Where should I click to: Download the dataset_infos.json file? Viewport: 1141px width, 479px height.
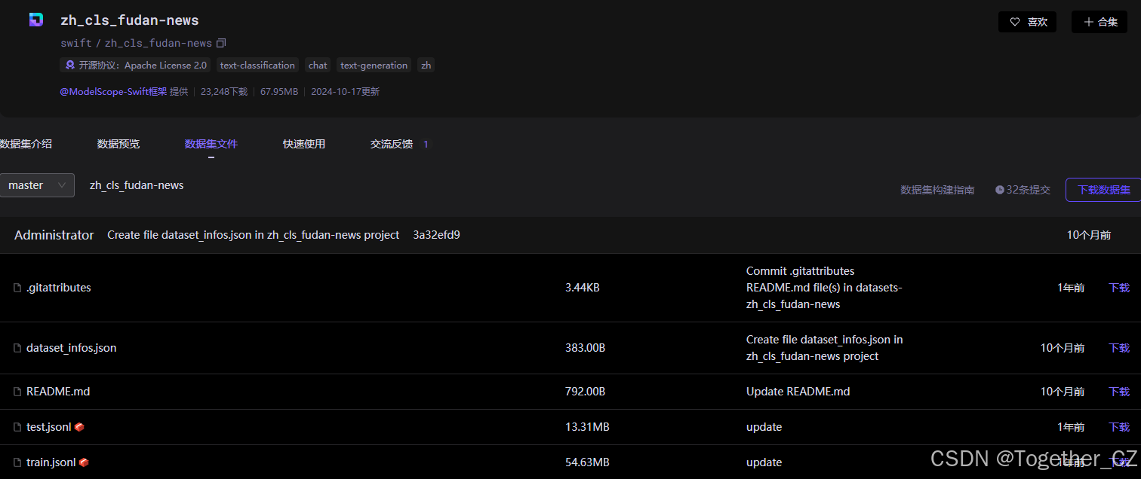1119,348
